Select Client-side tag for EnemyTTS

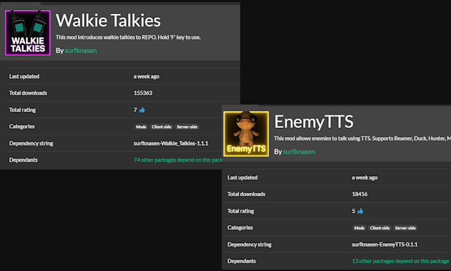click(x=379, y=228)
